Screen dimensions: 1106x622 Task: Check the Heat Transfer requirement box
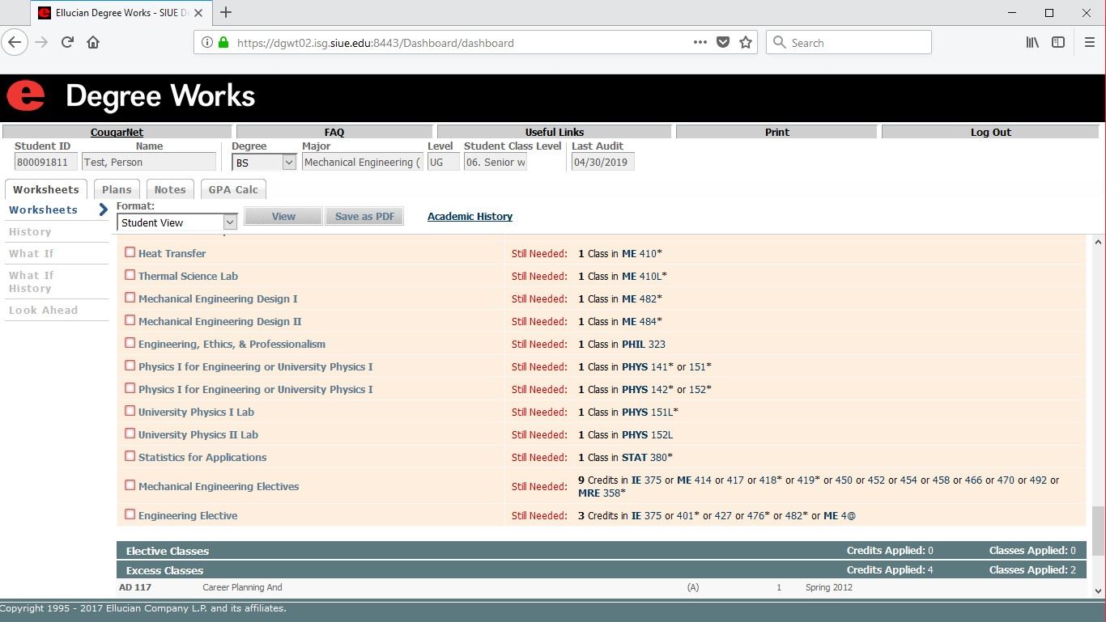130,252
